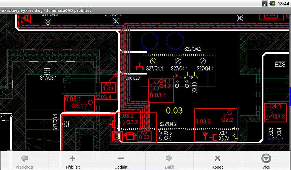Tap socket label X3.7a
The height and width of the screenshot is (170, 291).
click(x=224, y=139)
